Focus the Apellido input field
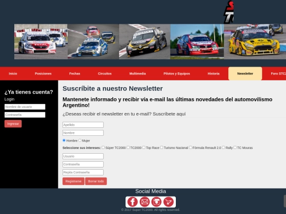Viewport: 286px width, 214px height. coord(83,125)
